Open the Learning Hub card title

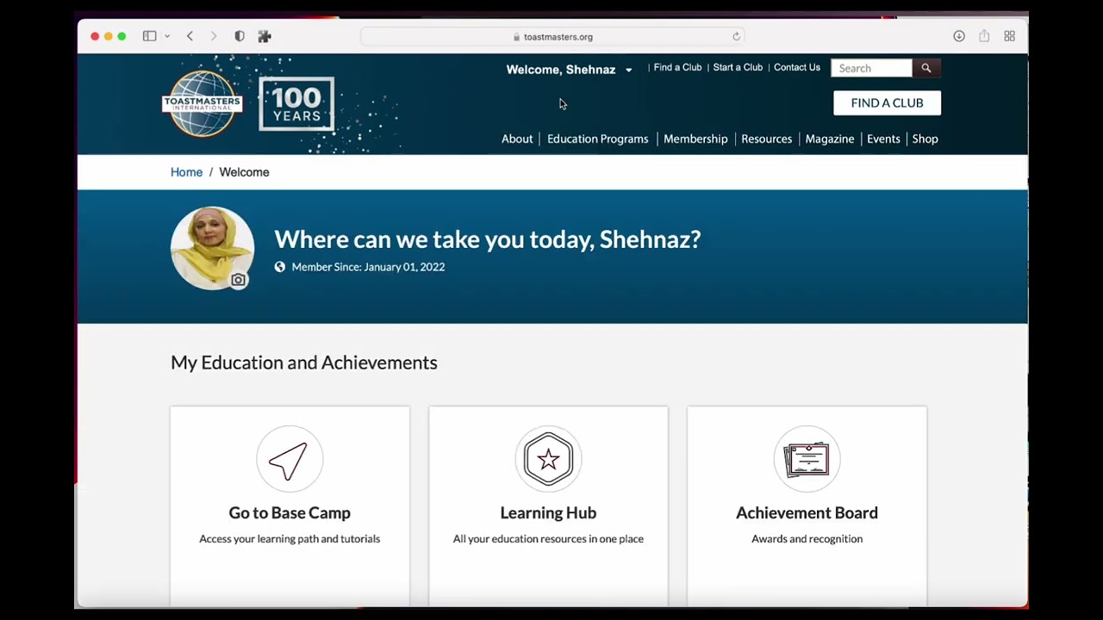click(548, 512)
